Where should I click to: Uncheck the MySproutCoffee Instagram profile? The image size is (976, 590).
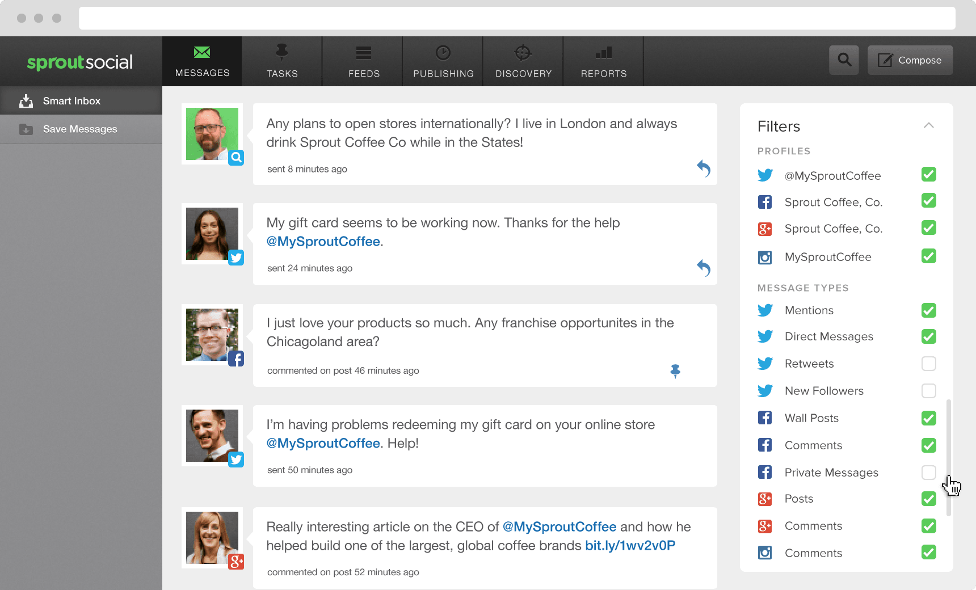929,256
